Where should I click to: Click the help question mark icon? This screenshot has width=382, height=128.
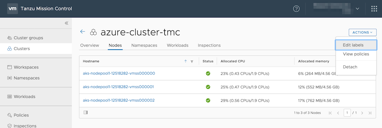pos(296,9)
